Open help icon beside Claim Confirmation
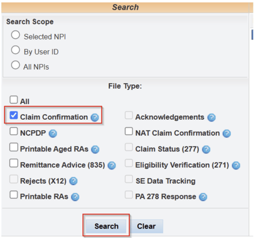The width and height of the screenshot is (254, 238). coord(95,118)
